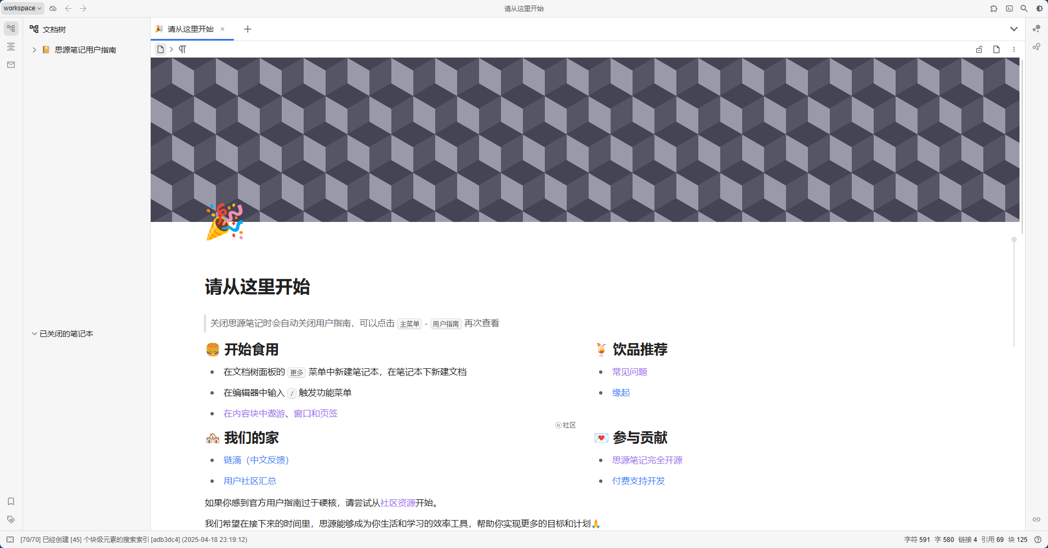Open the 社区资源 link

tap(398, 503)
